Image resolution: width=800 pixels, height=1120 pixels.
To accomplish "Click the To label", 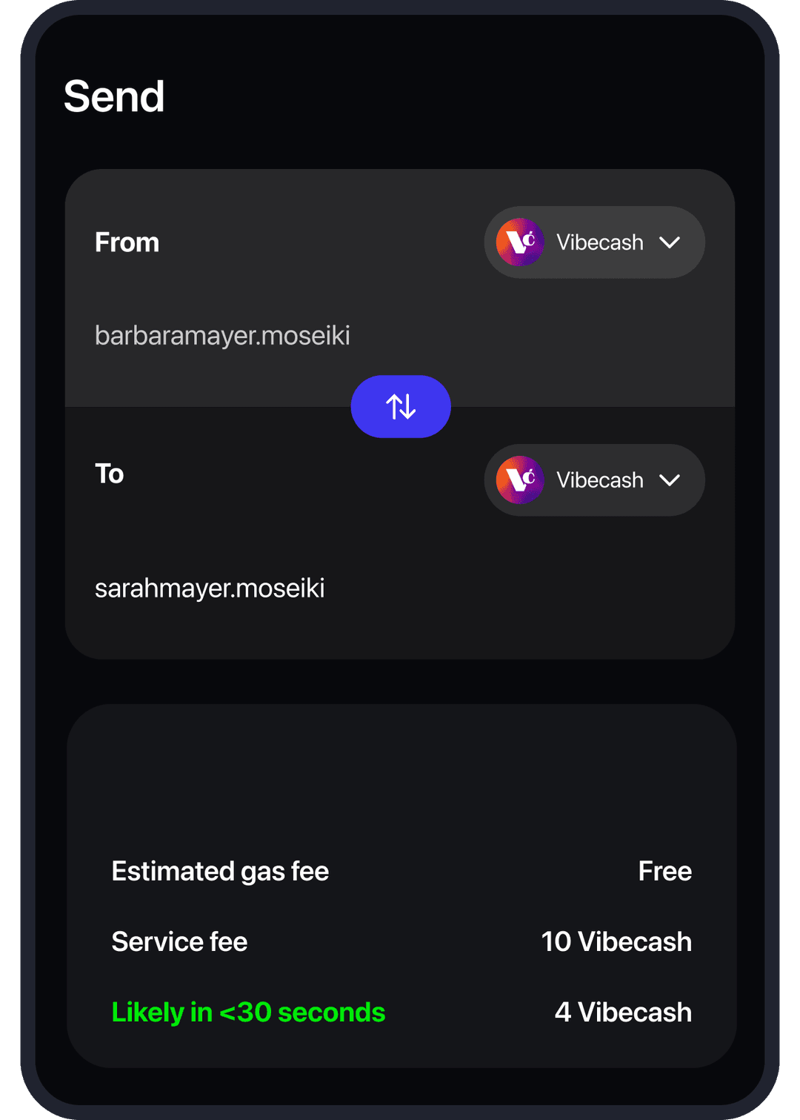I will (110, 474).
